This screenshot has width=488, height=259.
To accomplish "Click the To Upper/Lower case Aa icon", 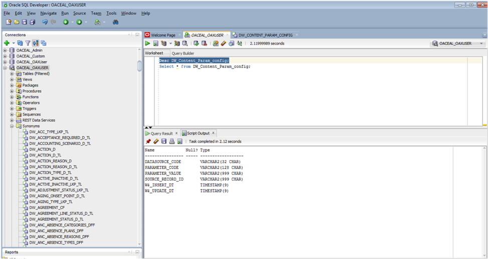I will [239, 43].
